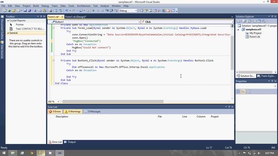
Task: Switch Properties panel to Categorized view
Action: [x=238, y=91]
